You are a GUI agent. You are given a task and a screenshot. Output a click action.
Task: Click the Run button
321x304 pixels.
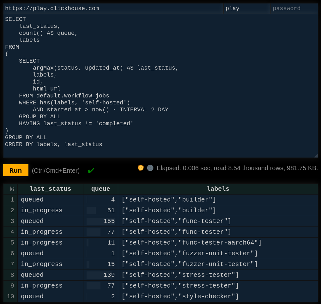coord(16,171)
